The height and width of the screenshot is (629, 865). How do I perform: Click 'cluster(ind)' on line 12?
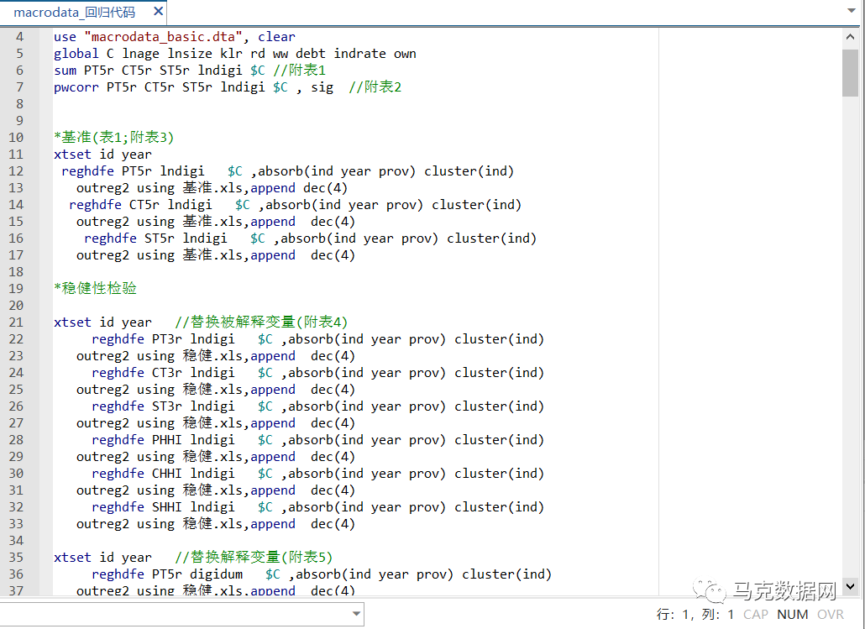pyautogui.click(x=469, y=171)
